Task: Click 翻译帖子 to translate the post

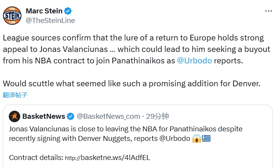Action: coord(15,94)
